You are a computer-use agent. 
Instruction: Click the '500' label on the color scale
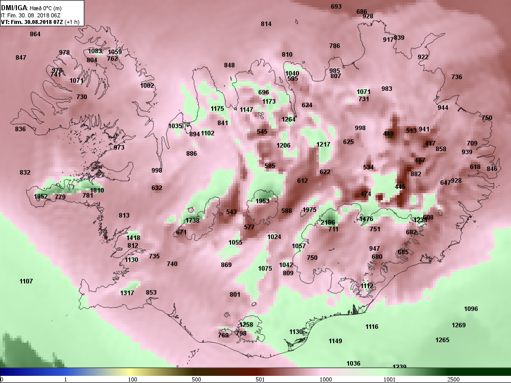tap(197, 379)
